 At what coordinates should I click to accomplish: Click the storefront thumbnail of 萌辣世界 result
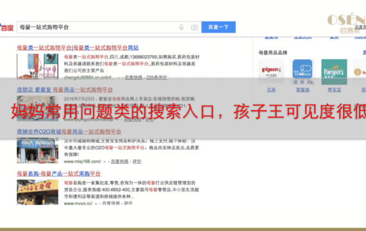[38, 150]
